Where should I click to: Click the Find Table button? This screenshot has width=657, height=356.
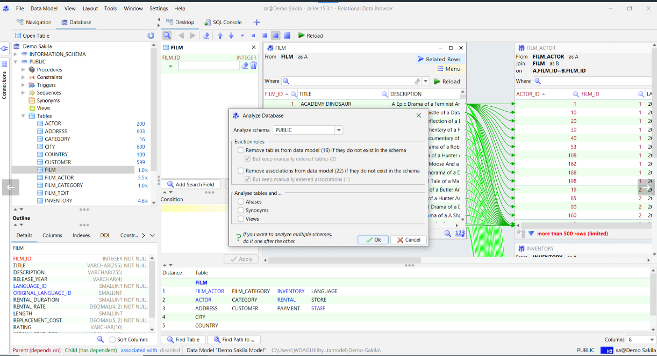(183, 339)
